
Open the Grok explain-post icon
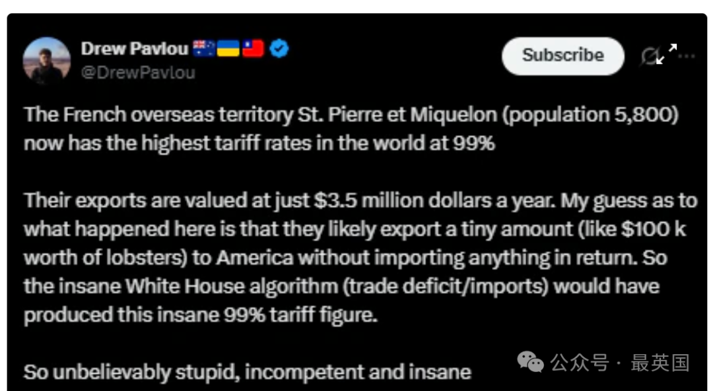pos(650,57)
